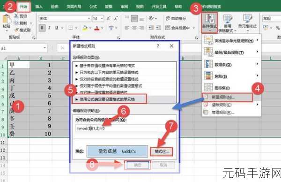Screen dimensions: 281x182
Task: Click the Copy (复制) icon
Action: click(16, 23)
